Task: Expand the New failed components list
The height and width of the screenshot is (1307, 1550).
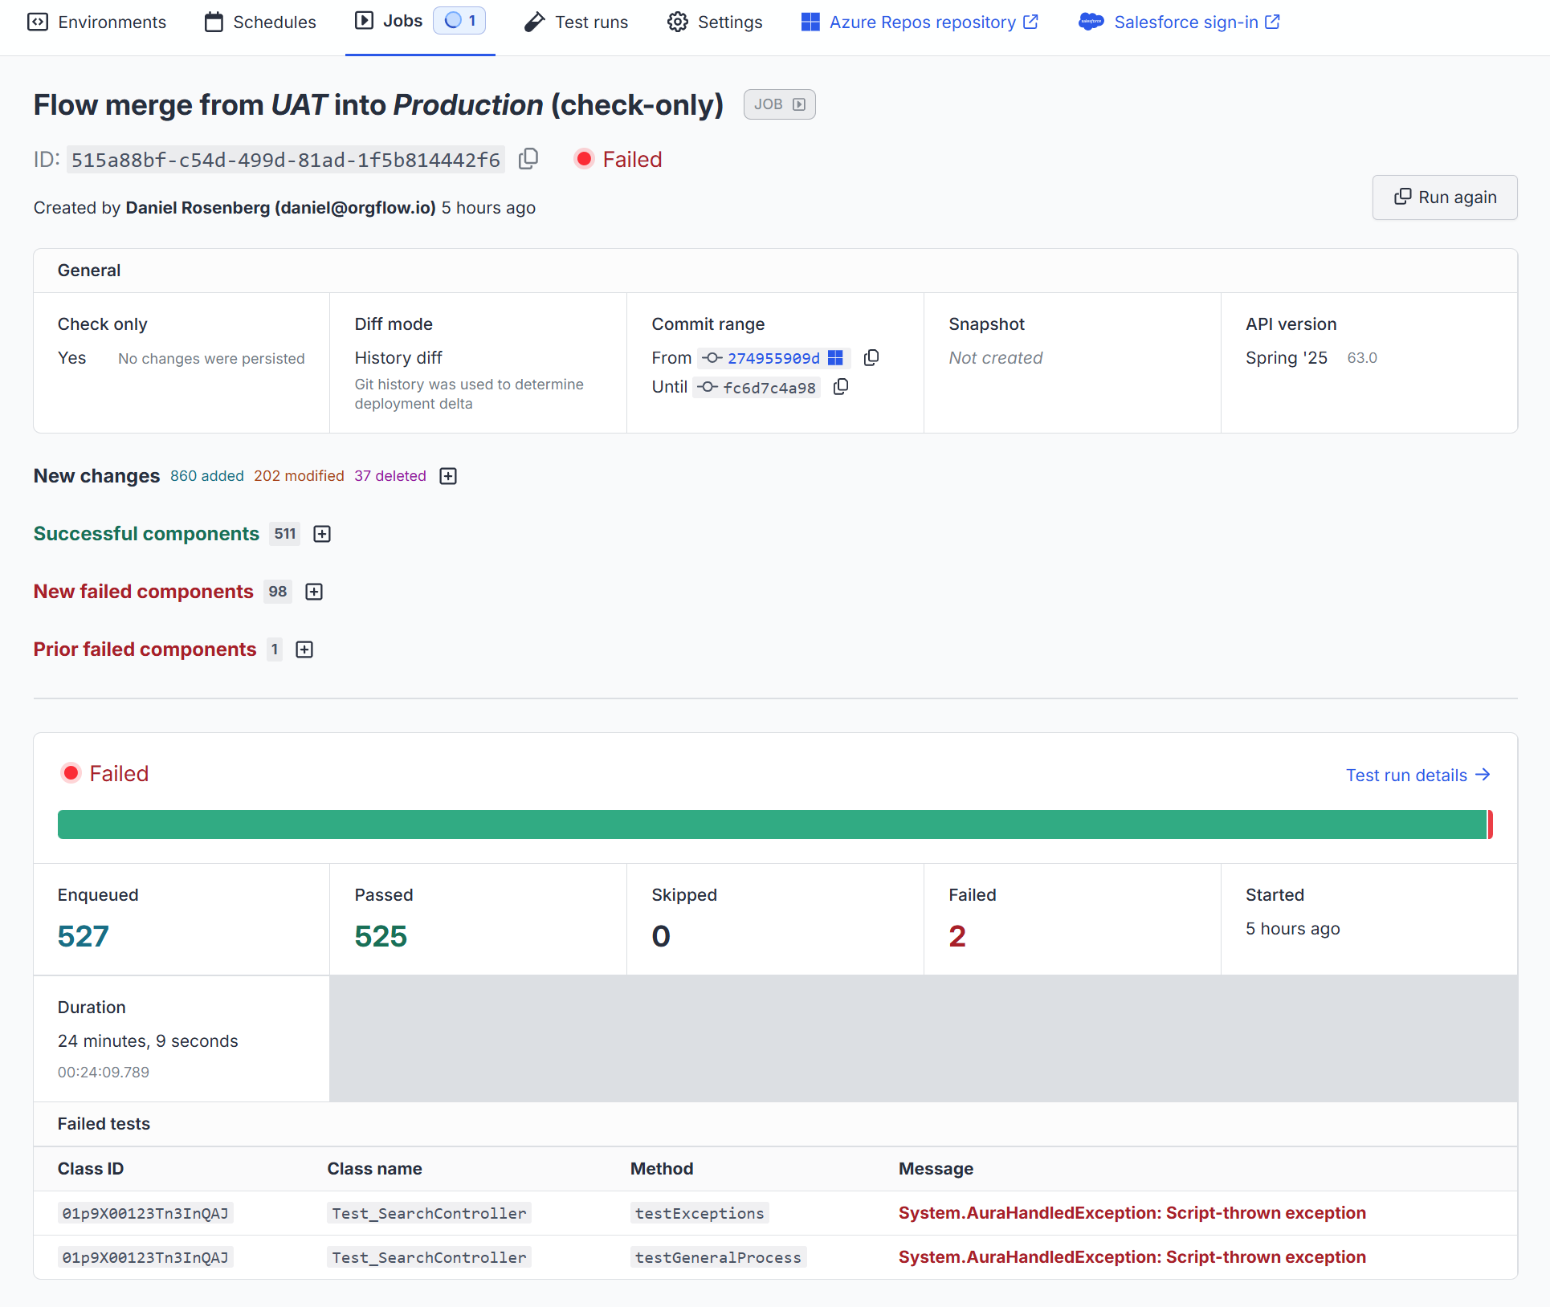Action: coord(314,592)
